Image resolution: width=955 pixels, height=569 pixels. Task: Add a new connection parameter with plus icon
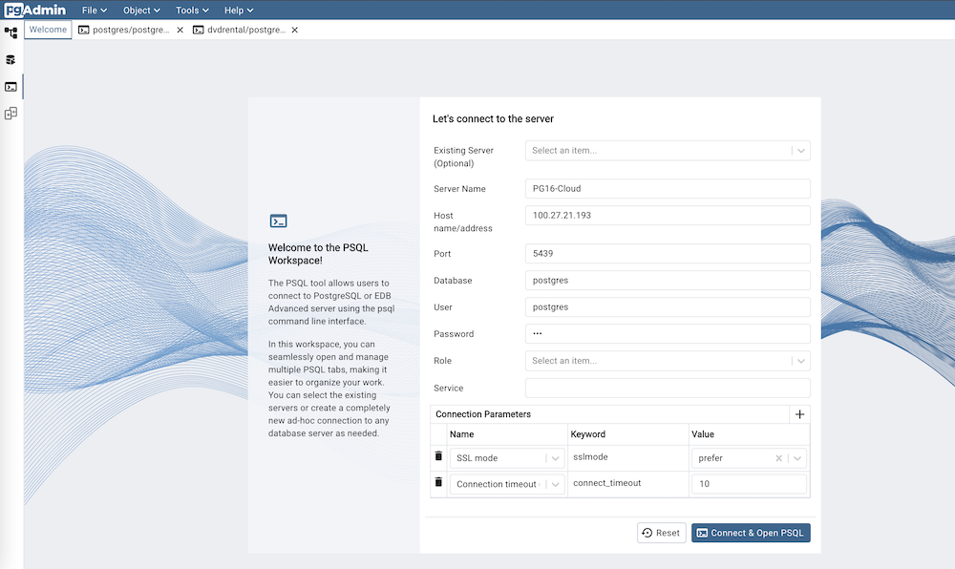pyautogui.click(x=800, y=413)
